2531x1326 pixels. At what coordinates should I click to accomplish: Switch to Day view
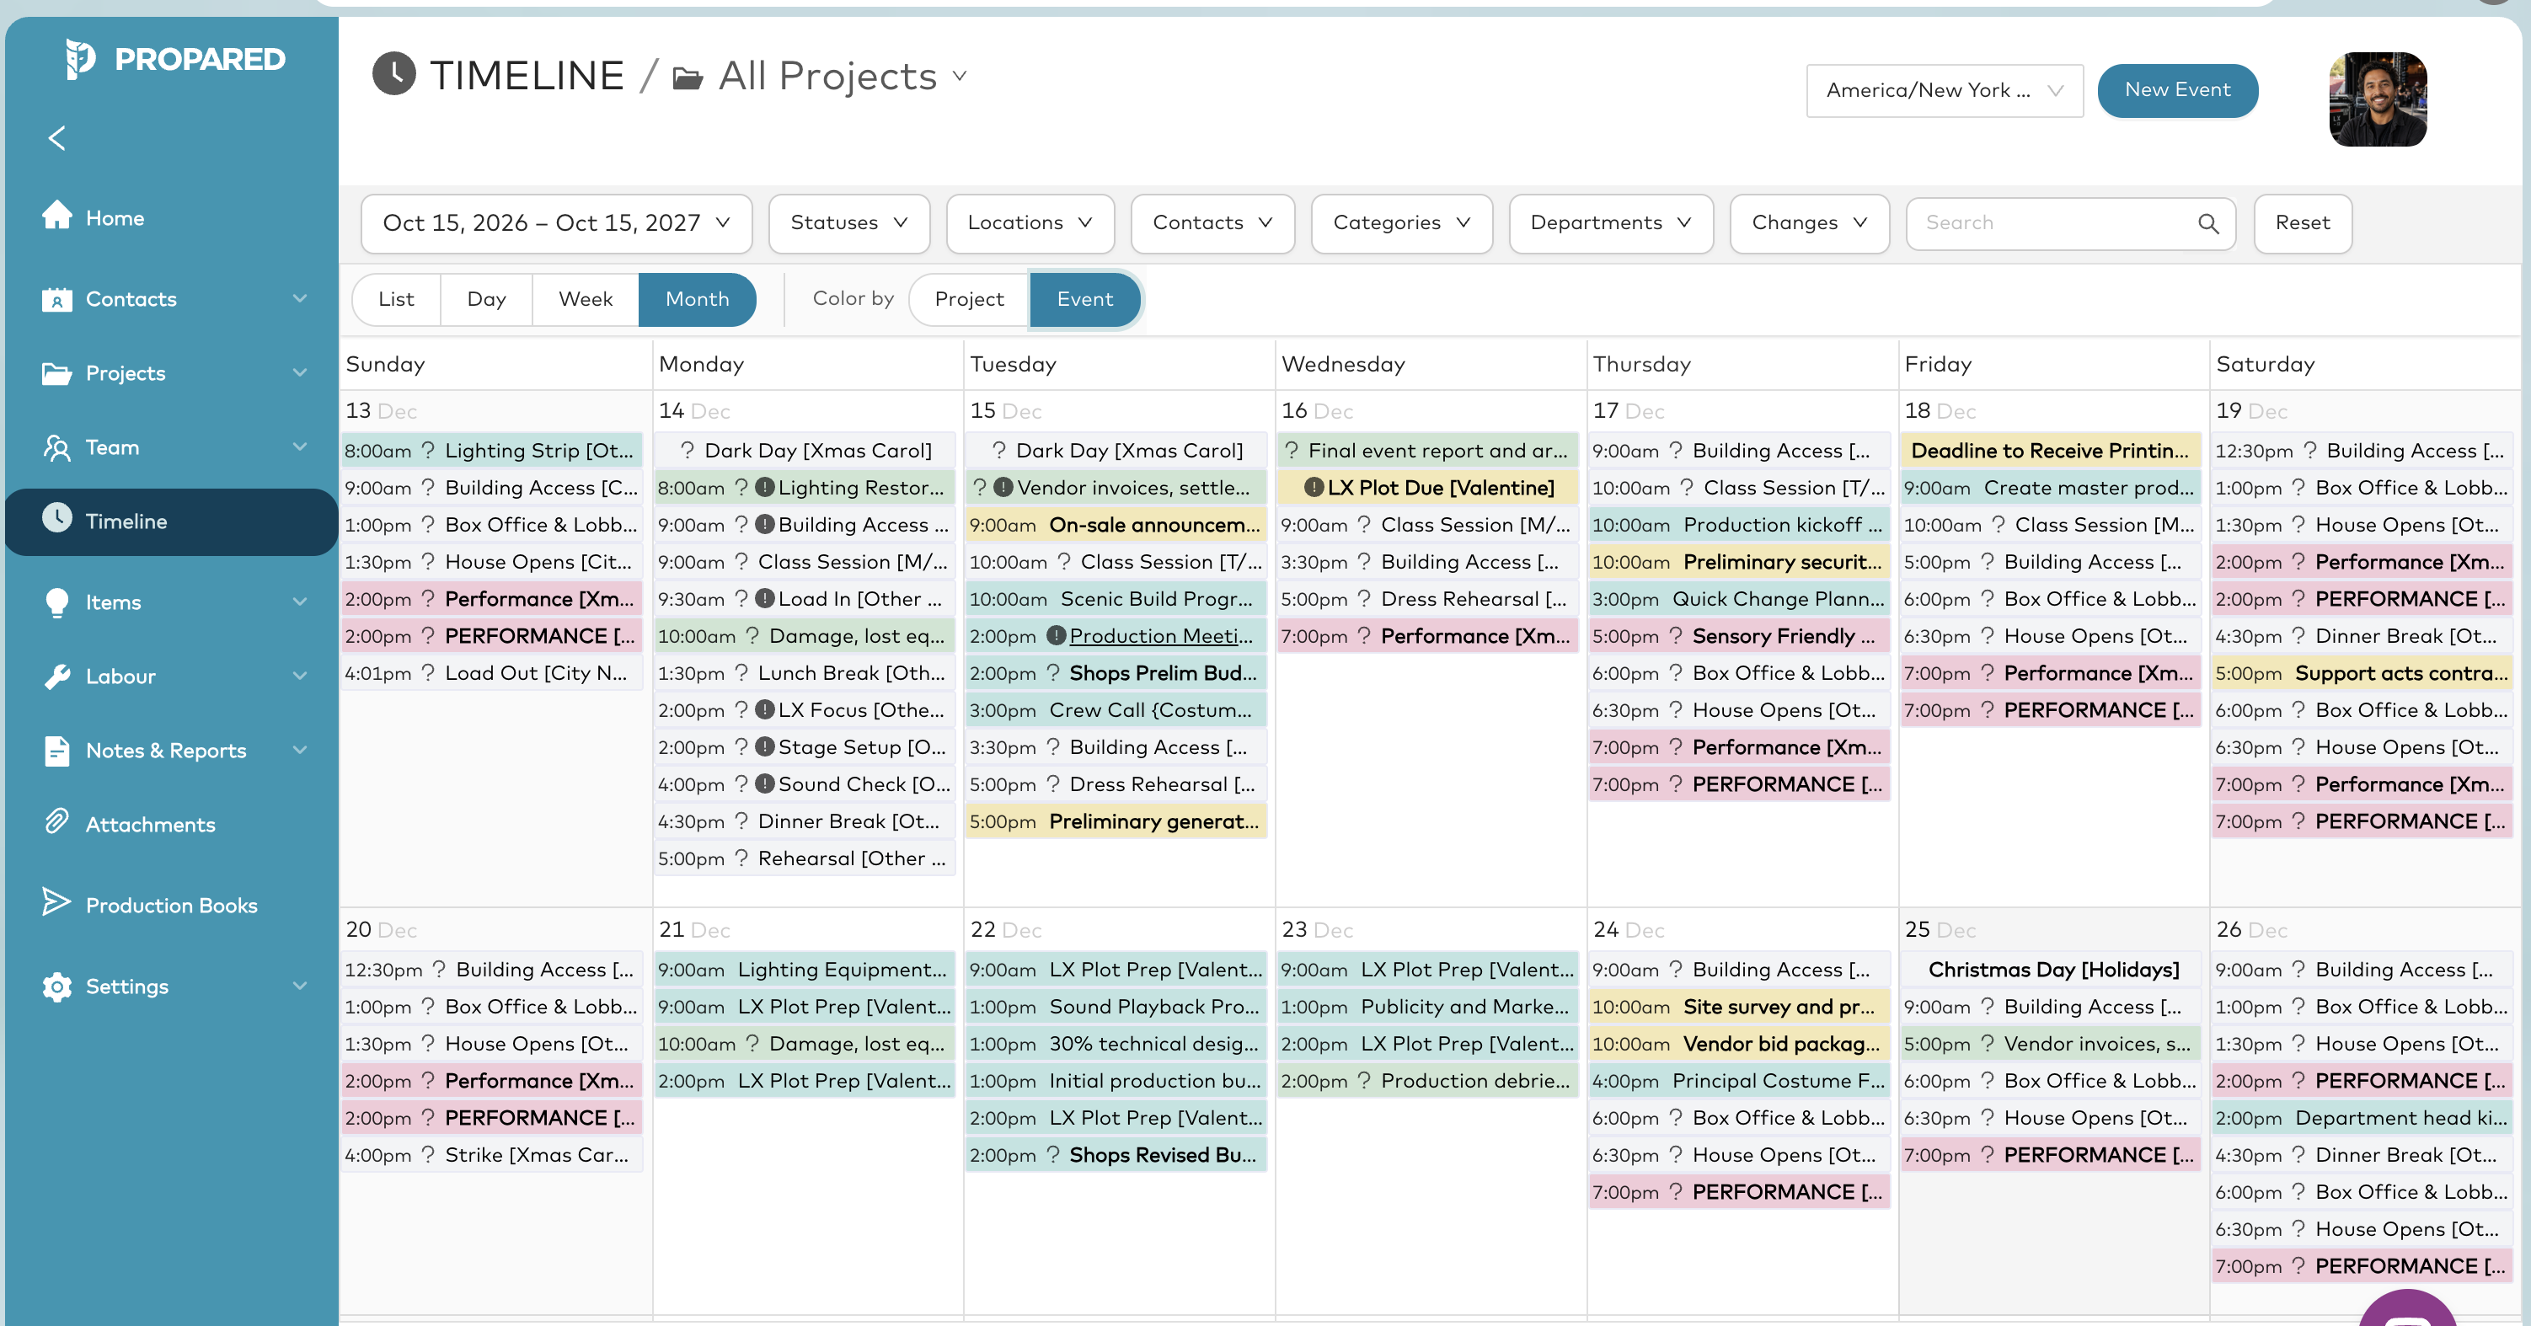pos(486,298)
